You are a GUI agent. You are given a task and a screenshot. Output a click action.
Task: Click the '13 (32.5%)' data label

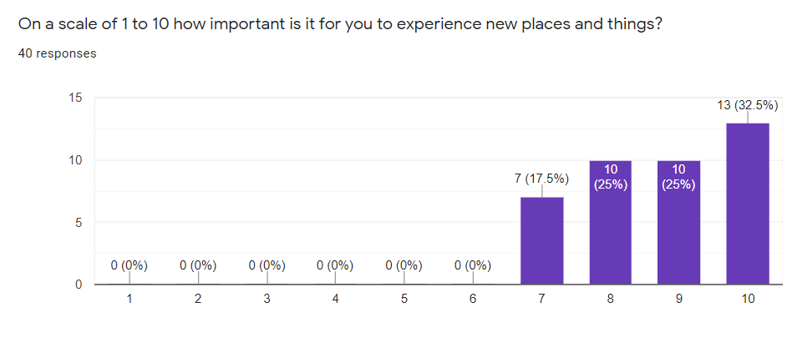click(x=747, y=105)
